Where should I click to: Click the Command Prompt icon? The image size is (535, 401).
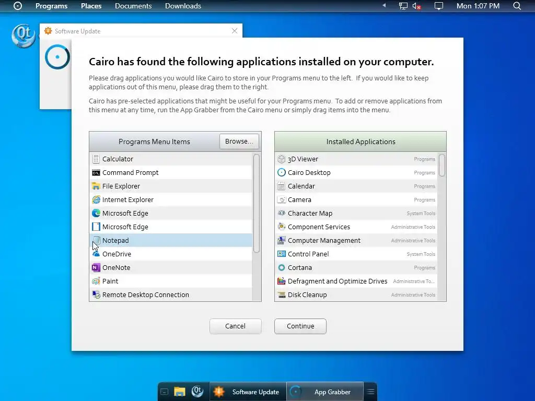click(96, 172)
